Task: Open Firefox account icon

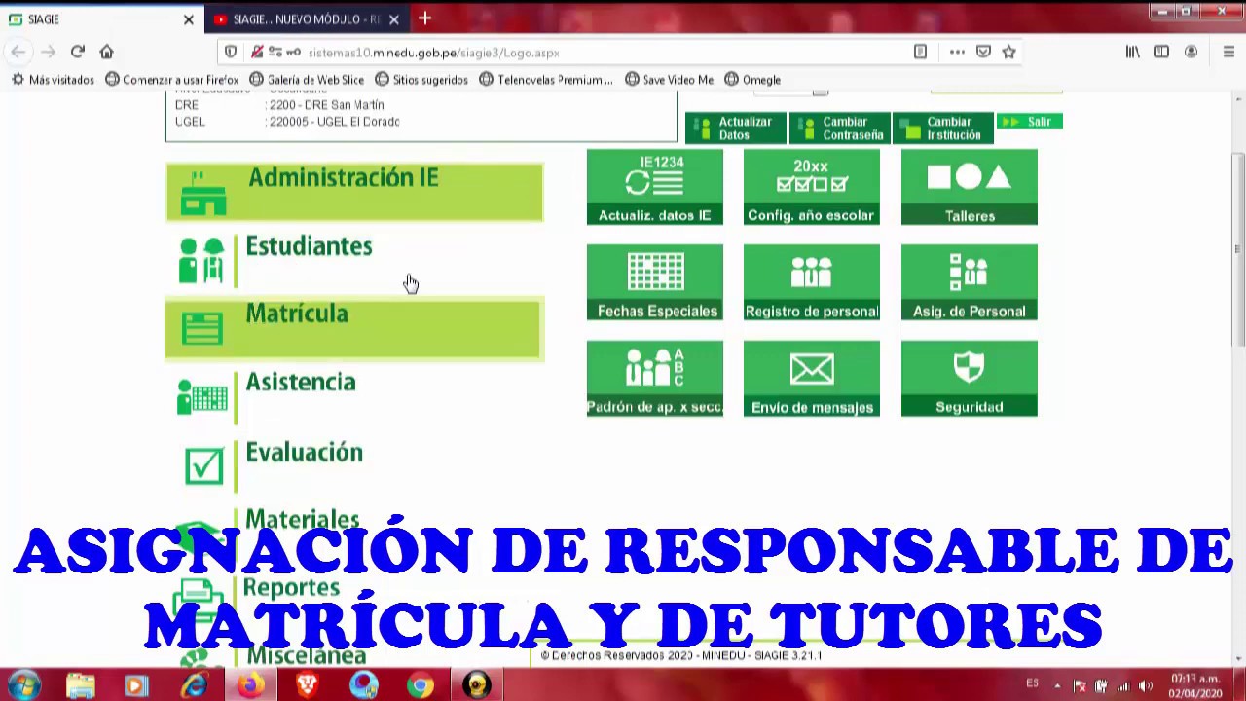Action: pos(1191,52)
